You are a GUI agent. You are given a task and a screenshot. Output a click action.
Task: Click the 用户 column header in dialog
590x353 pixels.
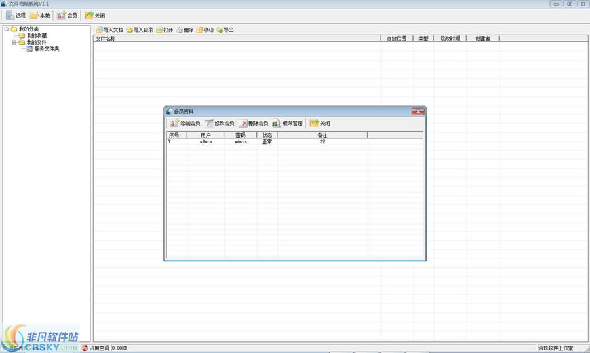pyautogui.click(x=205, y=134)
